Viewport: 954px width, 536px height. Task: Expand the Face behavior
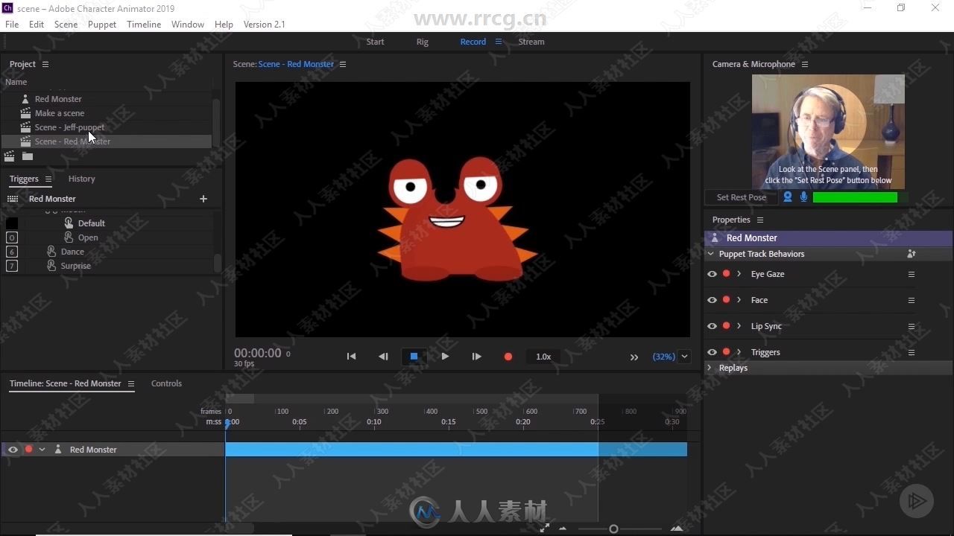pyautogui.click(x=739, y=300)
